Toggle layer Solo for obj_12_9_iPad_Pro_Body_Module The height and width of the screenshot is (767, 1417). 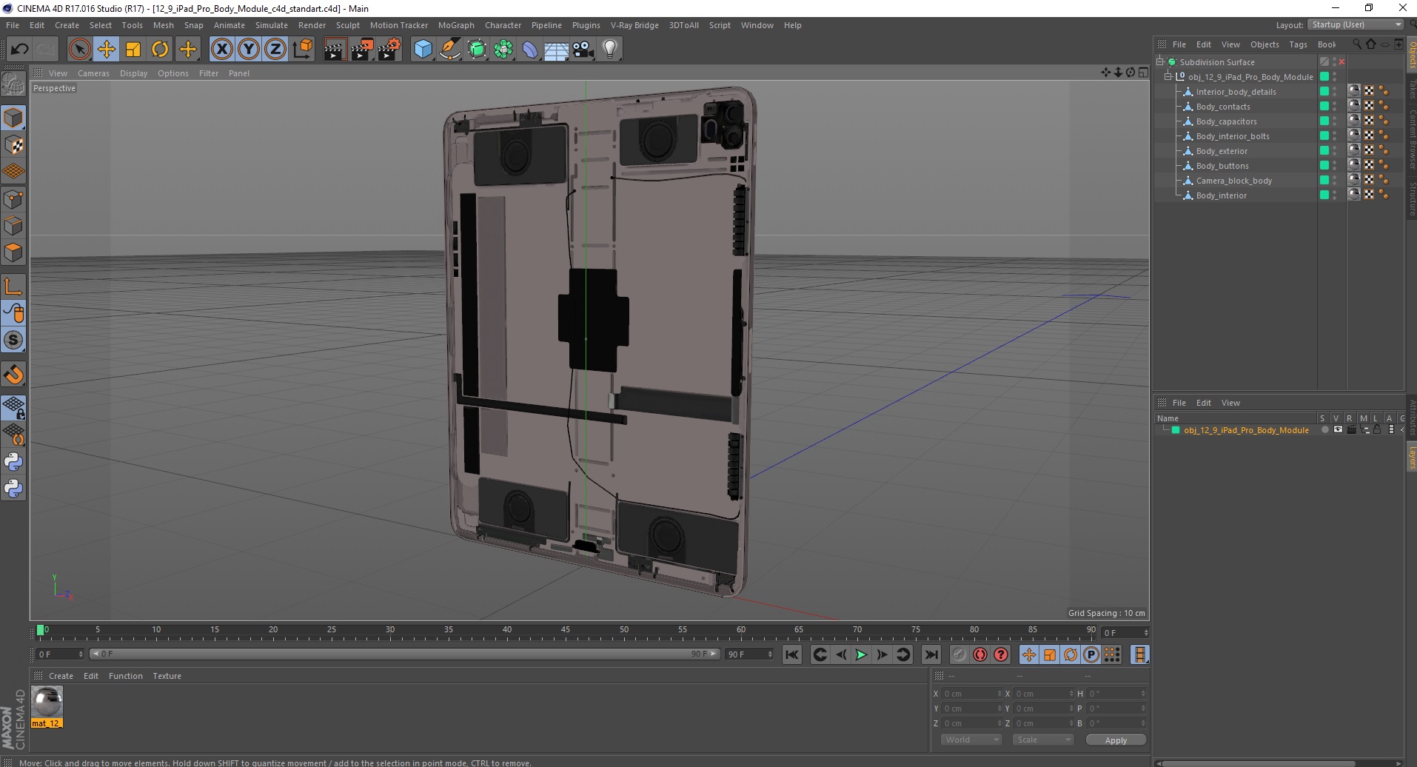(1324, 429)
